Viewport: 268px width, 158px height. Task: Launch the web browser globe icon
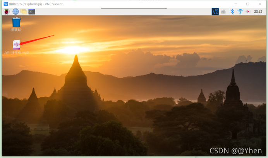click(x=15, y=12)
